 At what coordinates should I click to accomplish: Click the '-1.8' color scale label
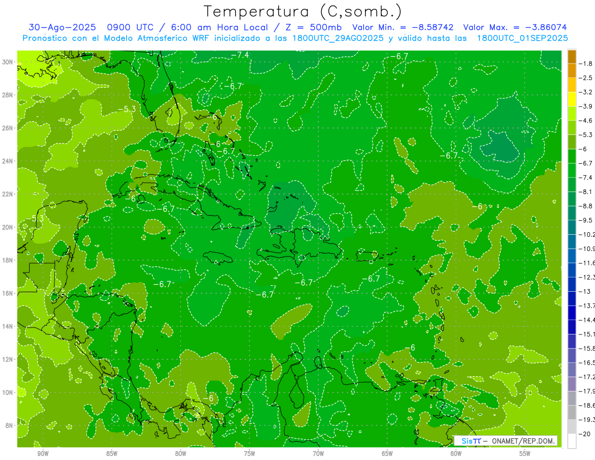click(587, 64)
